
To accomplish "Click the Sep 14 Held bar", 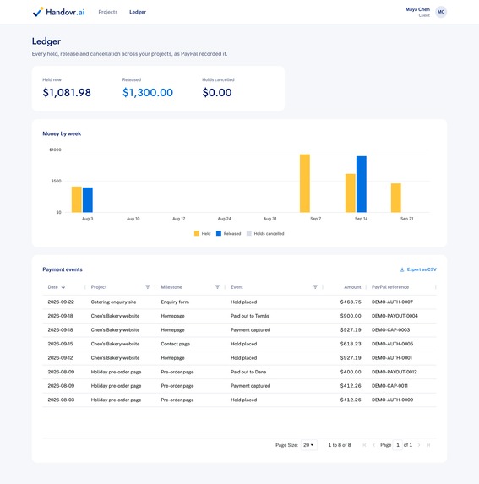I will tap(351, 193).
